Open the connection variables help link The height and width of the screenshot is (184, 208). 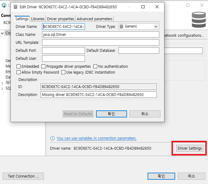(x=97, y=138)
